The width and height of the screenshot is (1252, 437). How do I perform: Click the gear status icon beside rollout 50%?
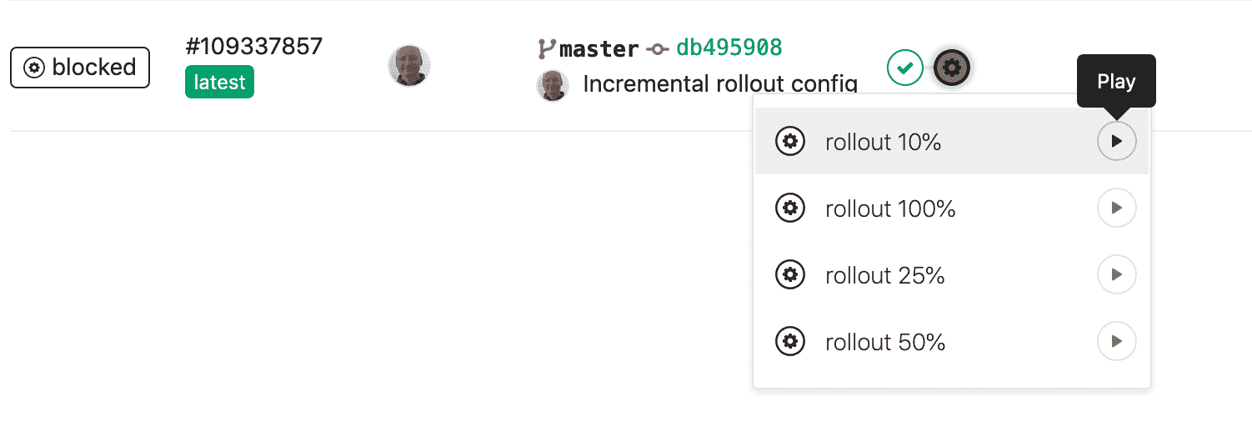pyautogui.click(x=789, y=341)
